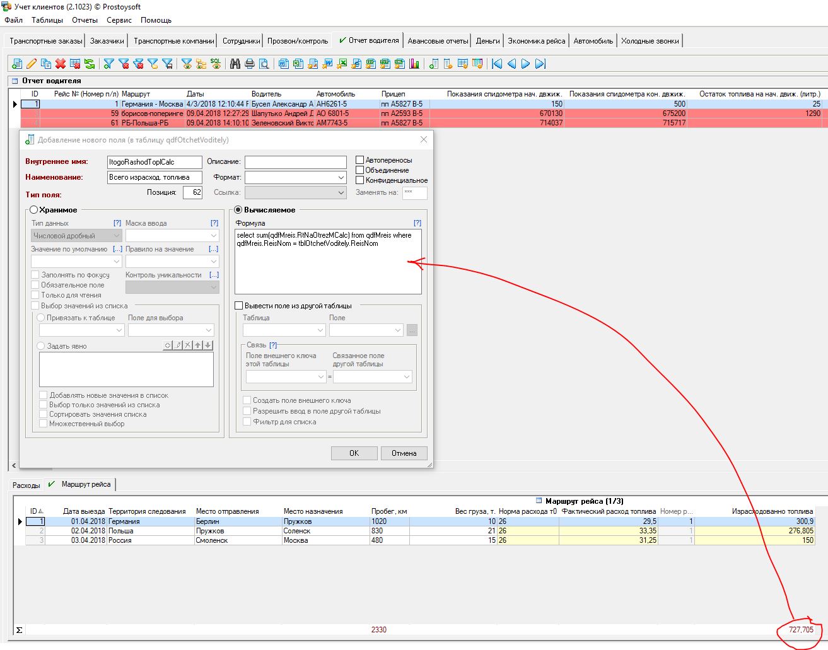Click the add new record toolbar icon

(x=17, y=64)
